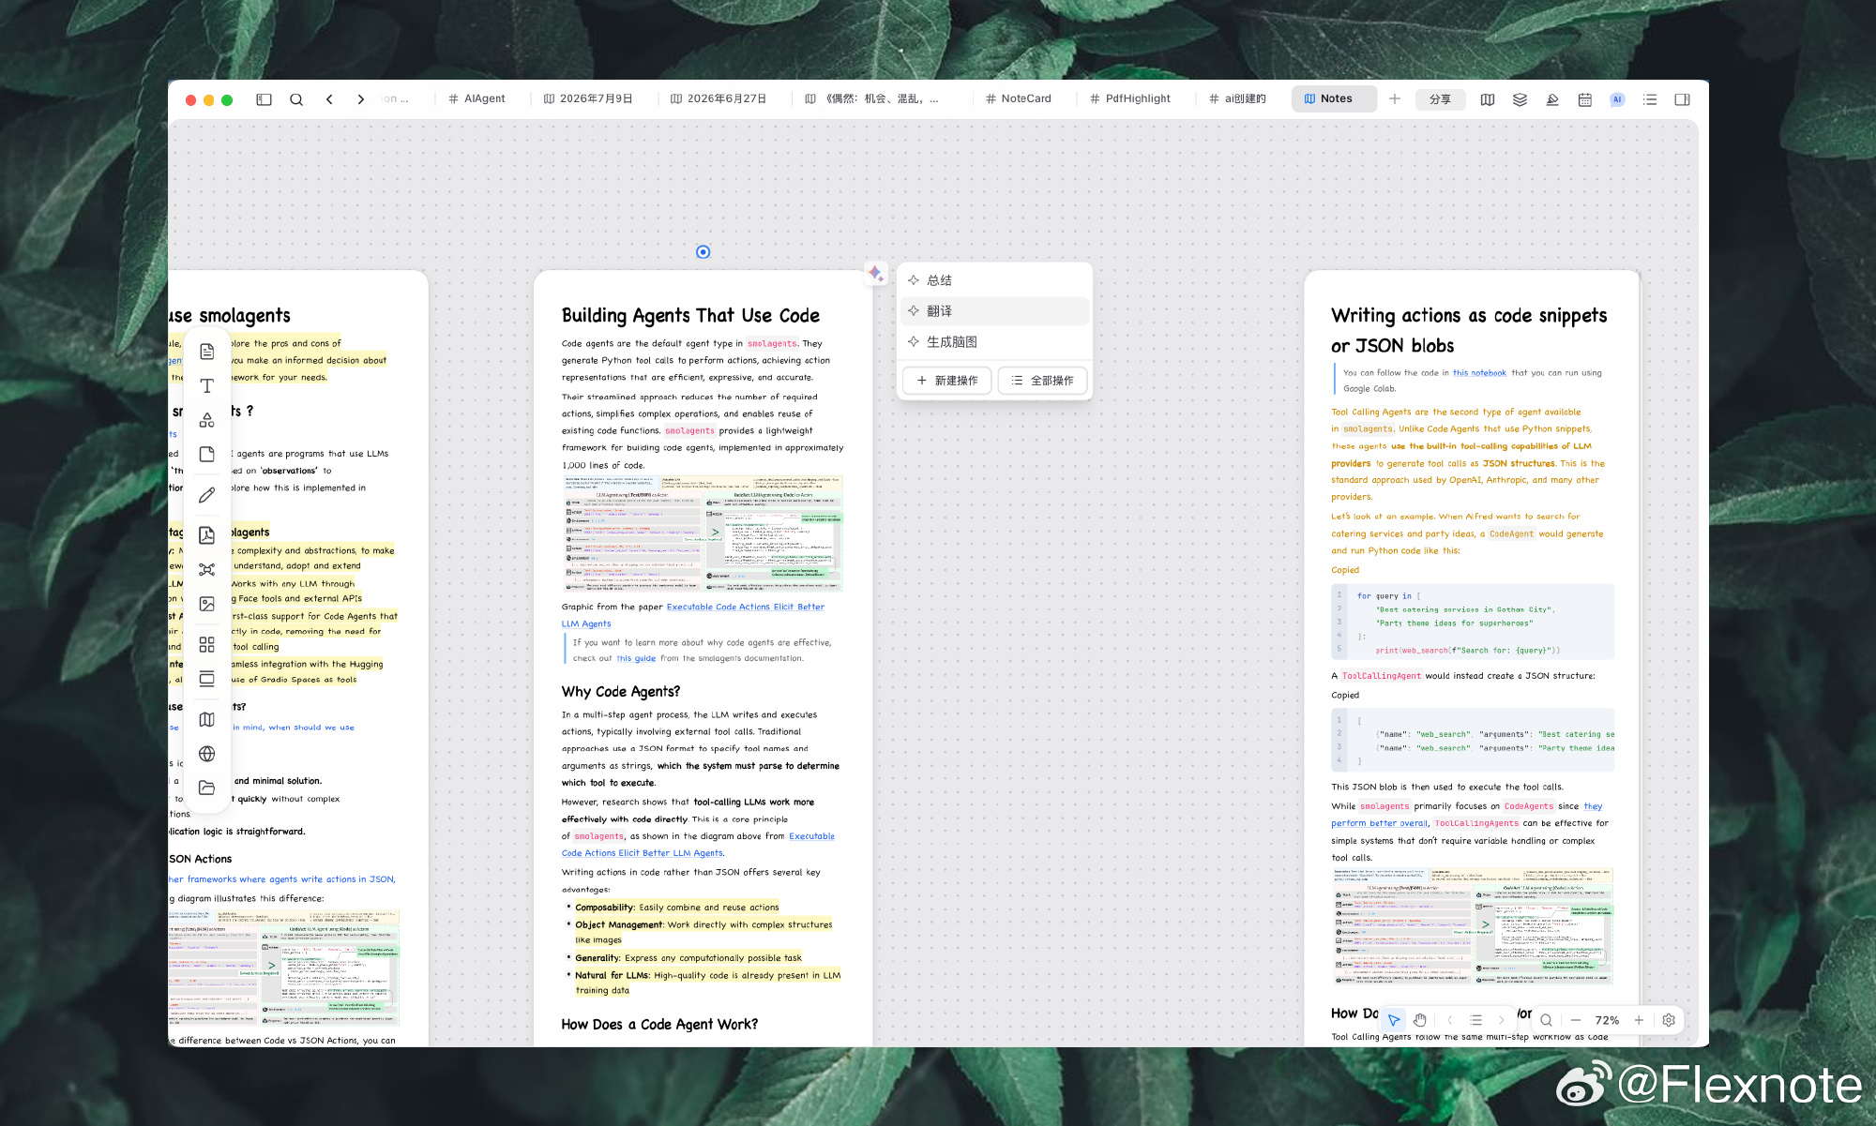Open the 'this guide' link
Screen dimensions: 1876x1126
(x=636, y=658)
